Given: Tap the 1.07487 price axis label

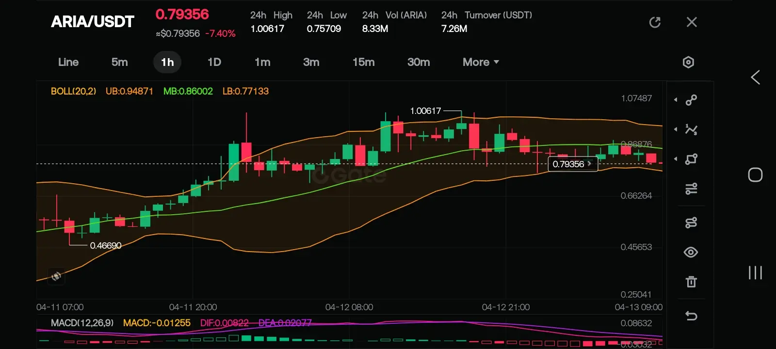Looking at the screenshot, I should (x=636, y=98).
